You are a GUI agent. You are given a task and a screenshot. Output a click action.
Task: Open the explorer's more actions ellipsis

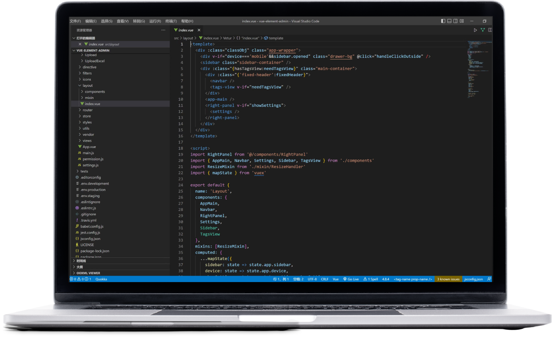(x=163, y=30)
